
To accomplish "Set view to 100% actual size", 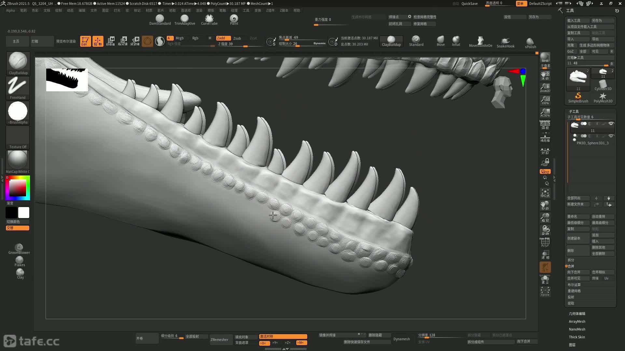I will click(x=545, y=100).
